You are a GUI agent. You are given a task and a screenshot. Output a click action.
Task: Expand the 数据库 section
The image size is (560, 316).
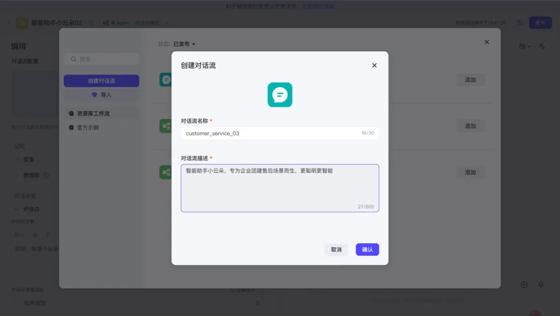[x=17, y=175]
